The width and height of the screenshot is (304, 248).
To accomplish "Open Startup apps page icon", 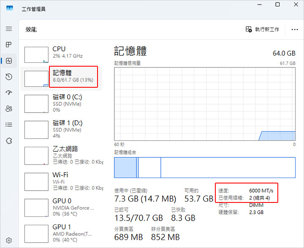I will coord(9,92).
